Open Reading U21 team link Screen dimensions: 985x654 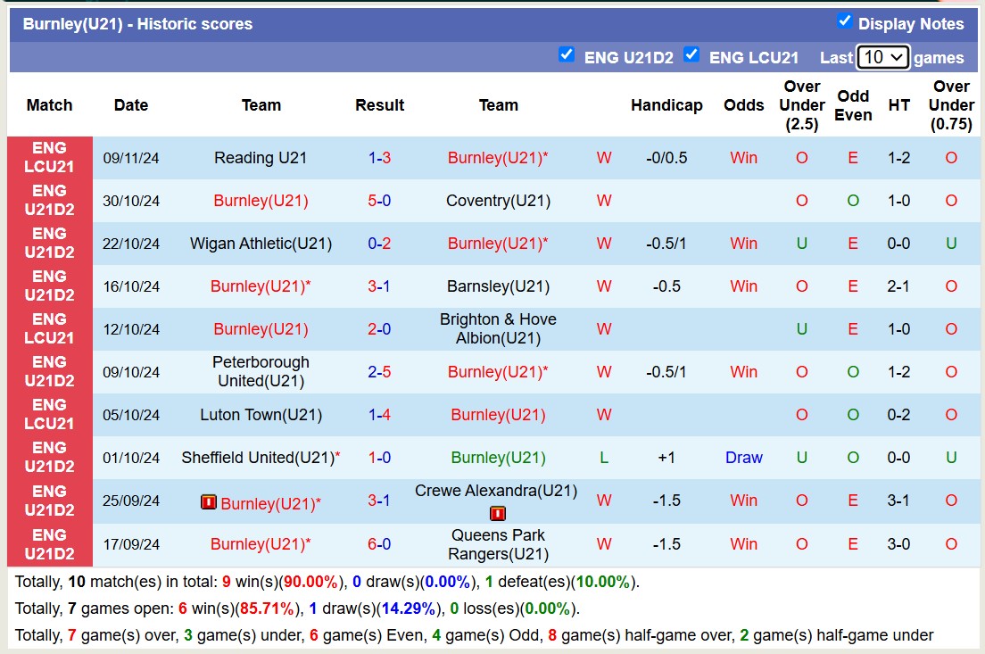261,158
